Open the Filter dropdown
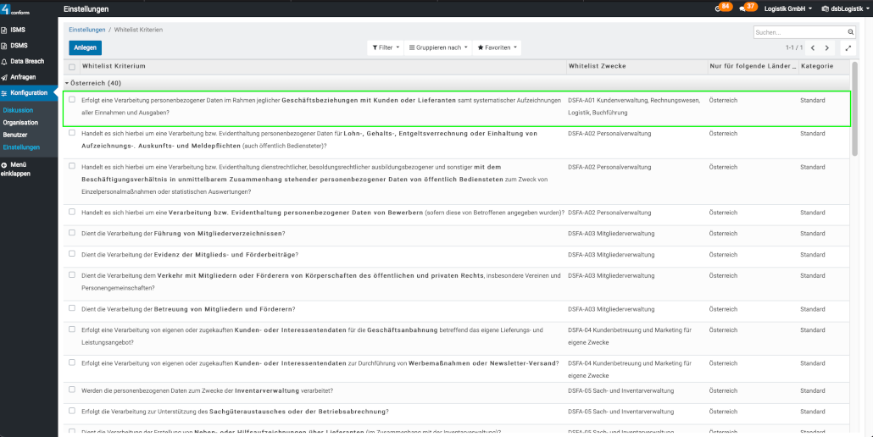This screenshot has height=437, width=873. [x=385, y=47]
